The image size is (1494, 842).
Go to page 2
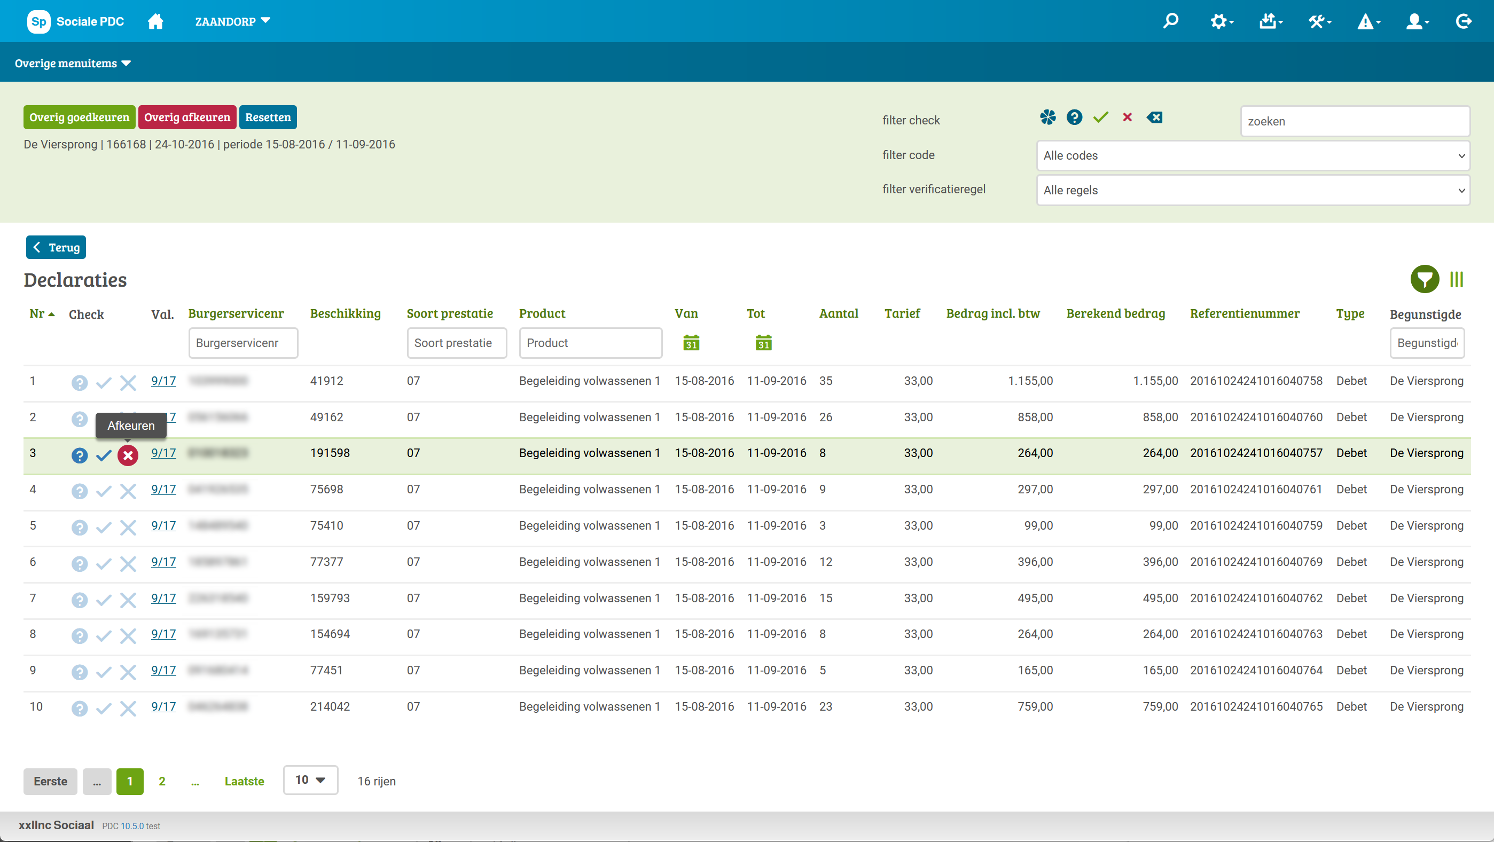point(162,781)
